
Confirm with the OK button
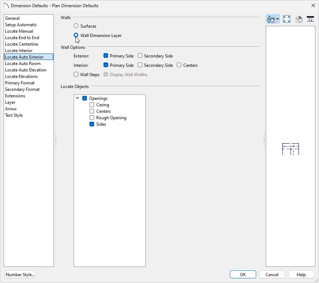pyautogui.click(x=243, y=275)
